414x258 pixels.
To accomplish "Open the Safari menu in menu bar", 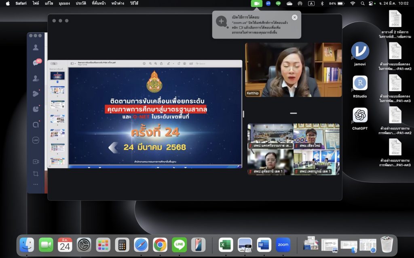I will [x=21, y=3].
